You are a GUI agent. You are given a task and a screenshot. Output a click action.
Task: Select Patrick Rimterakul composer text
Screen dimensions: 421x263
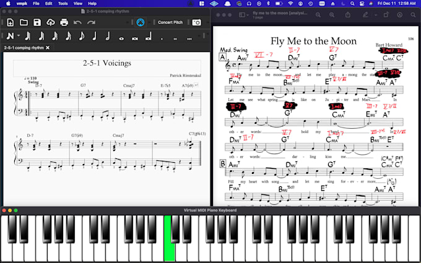[185, 75]
